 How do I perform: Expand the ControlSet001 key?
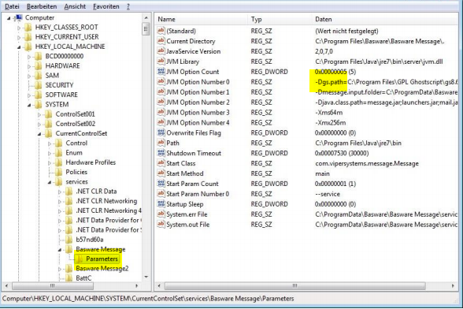click(x=39, y=114)
